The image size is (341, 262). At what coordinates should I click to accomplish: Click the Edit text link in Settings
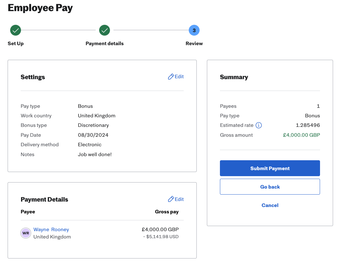coord(179,77)
